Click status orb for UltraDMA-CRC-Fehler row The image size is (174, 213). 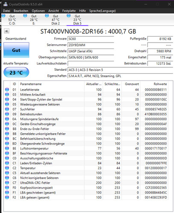pos(7,183)
